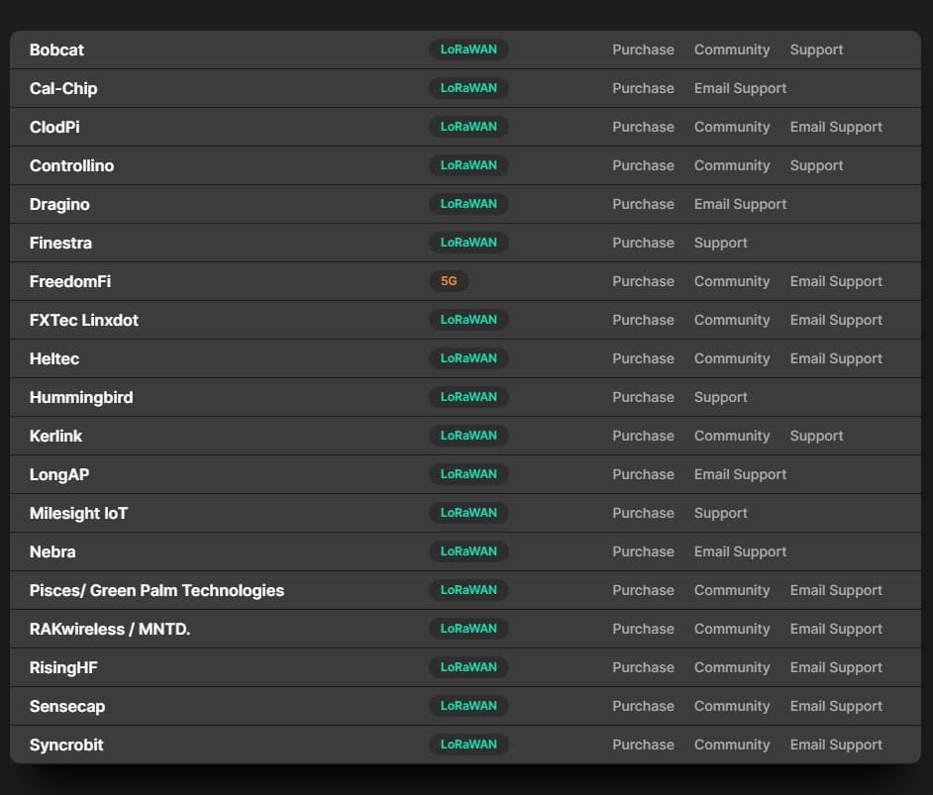Click Purchase for RAKwireless / MNTD.
Viewport: 933px width, 795px height.
[643, 630]
